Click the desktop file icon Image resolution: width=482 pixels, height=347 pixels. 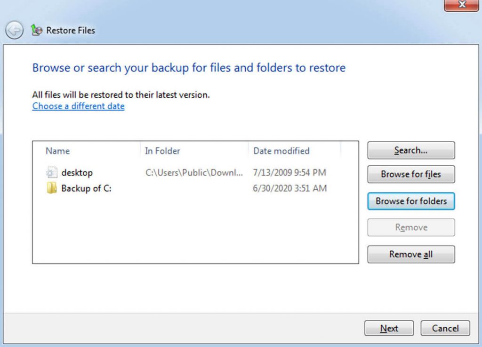tap(51, 172)
